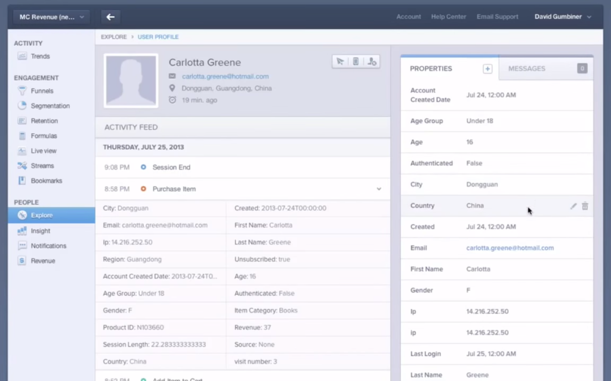Click Account Created Date property value
The image size is (611, 381).
(491, 95)
